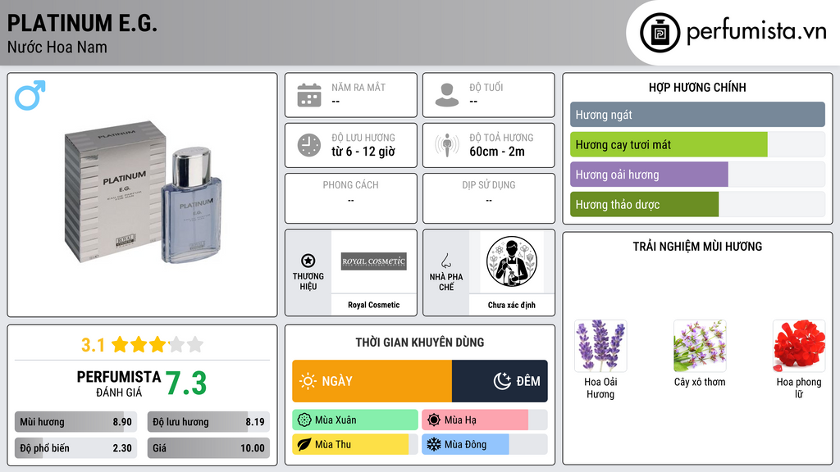Click the 3.1 star rating number

pos(94,345)
